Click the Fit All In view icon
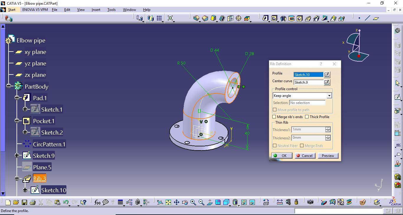Image resolution: width=403 pixels, height=215 pixels. (168, 202)
